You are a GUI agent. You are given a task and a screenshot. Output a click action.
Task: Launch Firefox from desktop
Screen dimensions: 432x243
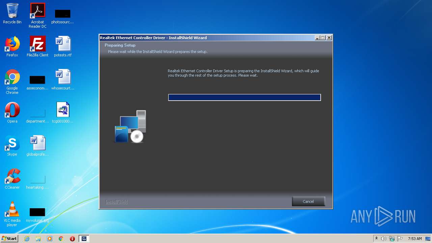12,47
